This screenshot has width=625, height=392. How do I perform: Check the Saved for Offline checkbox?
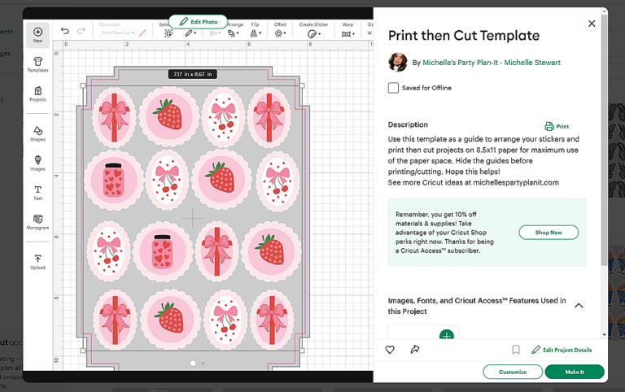[x=393, y=88]
